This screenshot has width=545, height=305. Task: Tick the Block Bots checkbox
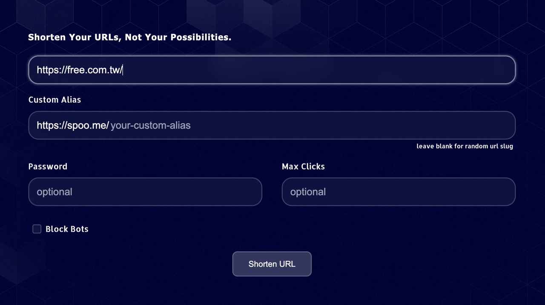37,229
